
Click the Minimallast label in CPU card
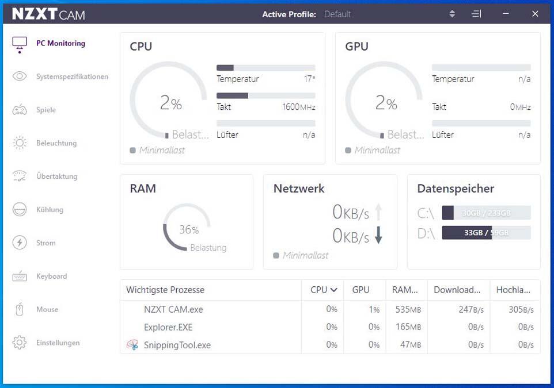[162, 150]
